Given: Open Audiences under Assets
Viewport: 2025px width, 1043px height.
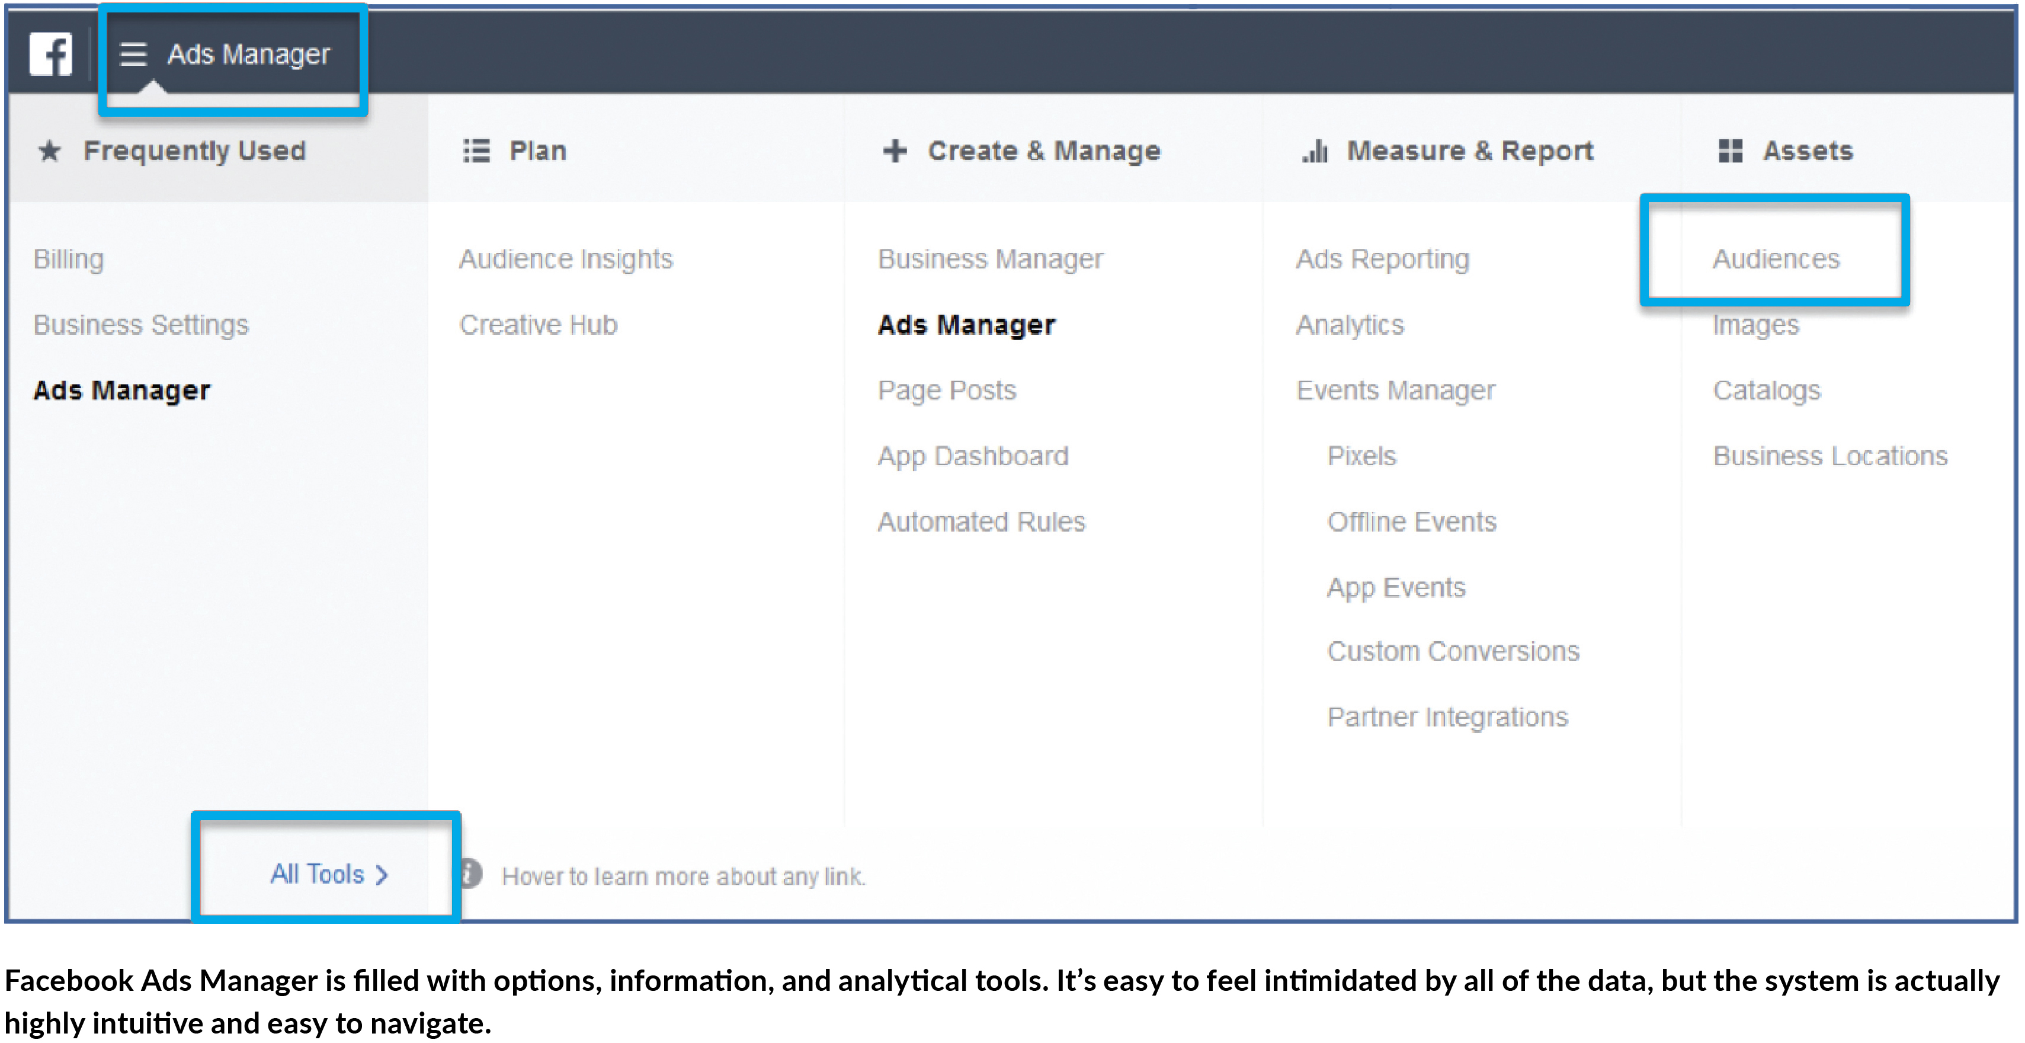Looking at the screenshot, I should click(x=1776, y=259).
